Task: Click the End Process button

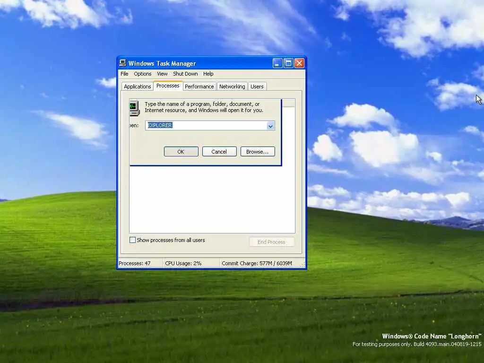Action: click(272, 242)
